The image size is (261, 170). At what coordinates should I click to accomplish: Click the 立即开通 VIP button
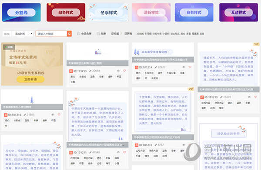(x=30, y=79)
